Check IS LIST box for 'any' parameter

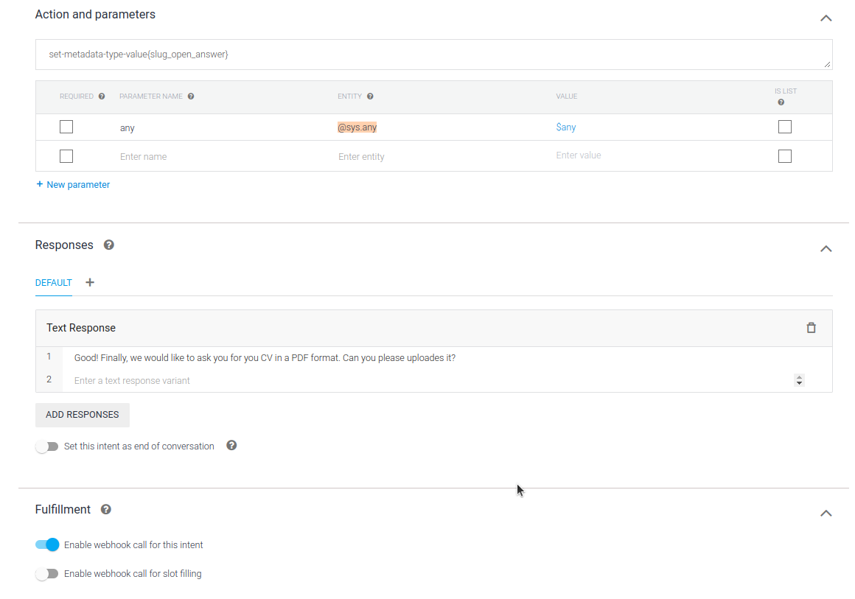click(785, 127)
